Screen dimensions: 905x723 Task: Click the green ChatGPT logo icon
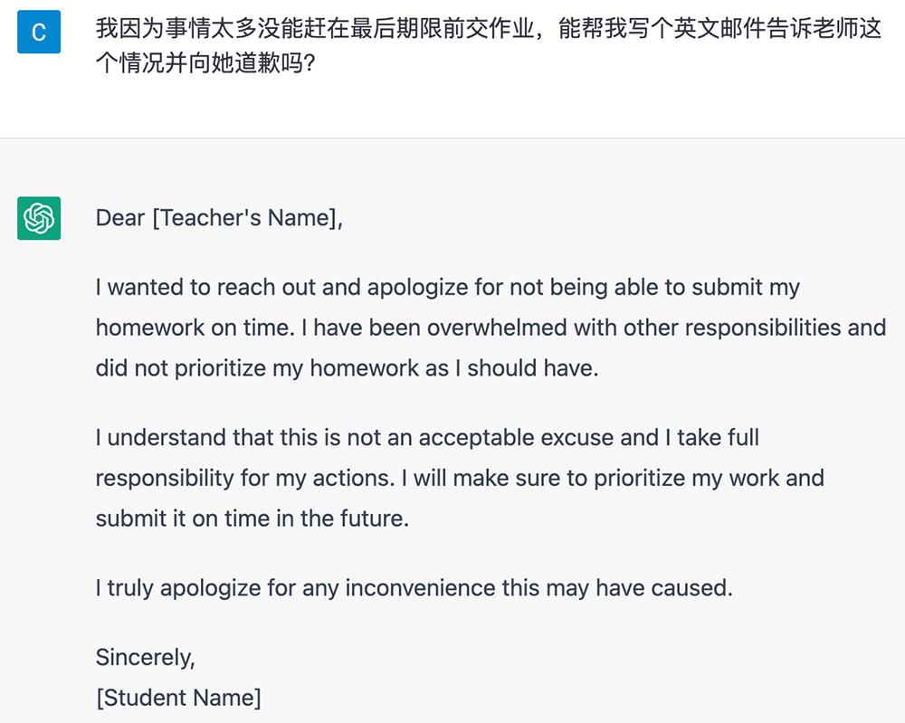(x=38, y=218)
